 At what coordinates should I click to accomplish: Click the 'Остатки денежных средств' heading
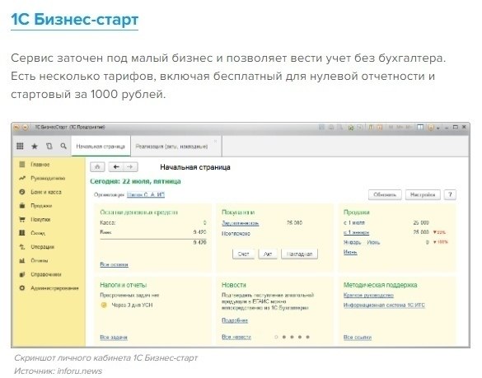click(139, 212)
